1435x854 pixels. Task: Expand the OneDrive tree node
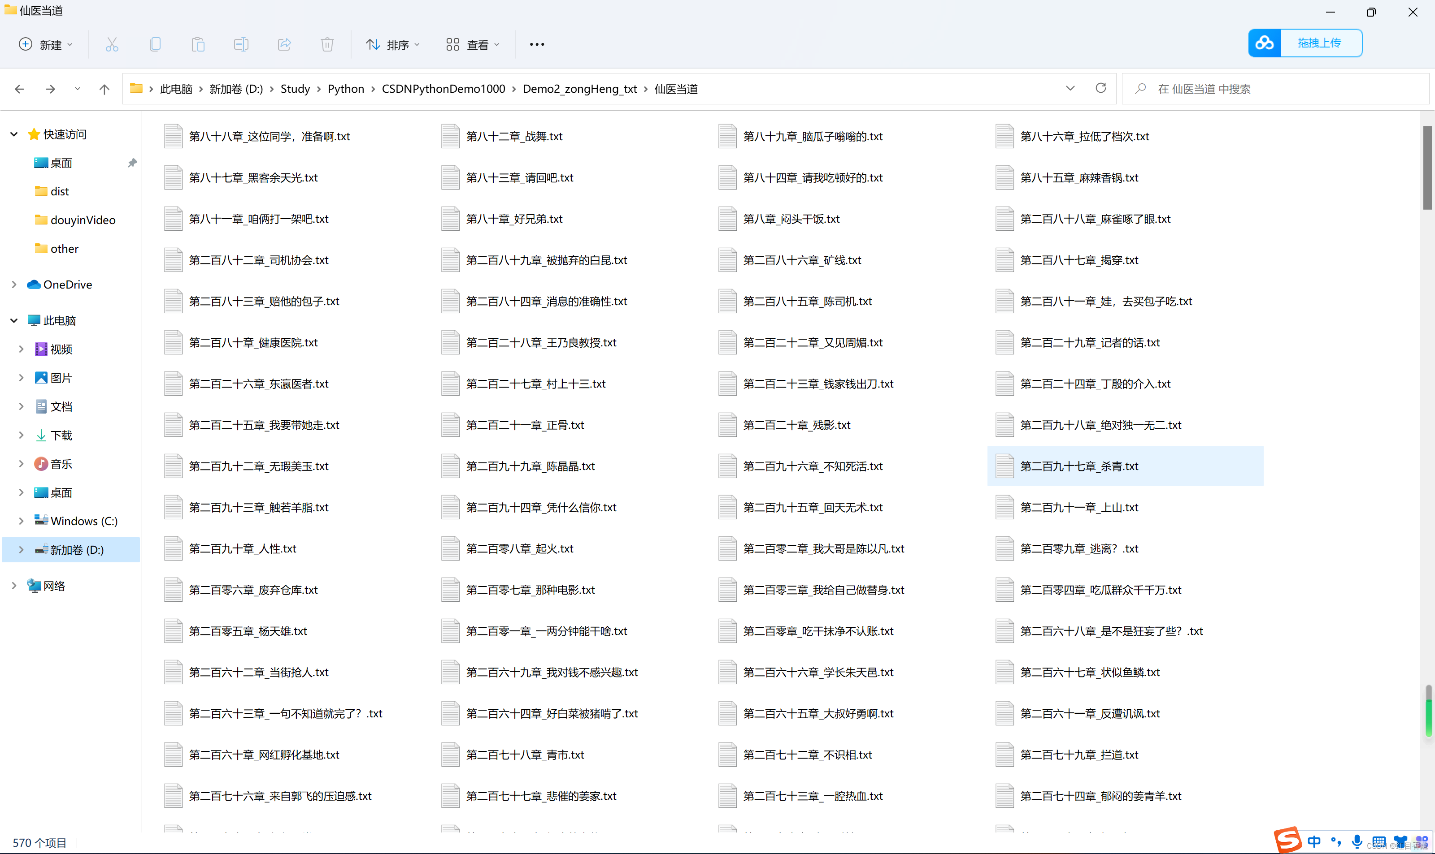click(14, 284)
